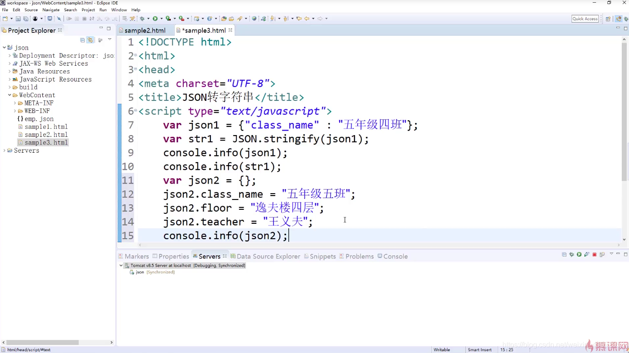Image resolution: width=629 pixels, height=353 pixels.
Task: Click the green Run button in main toolbar
Action: (155, 18)
